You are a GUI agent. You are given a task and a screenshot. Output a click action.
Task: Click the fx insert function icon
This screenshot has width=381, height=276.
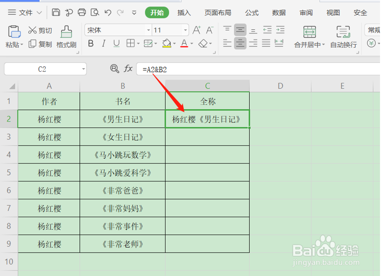(128, 69)
